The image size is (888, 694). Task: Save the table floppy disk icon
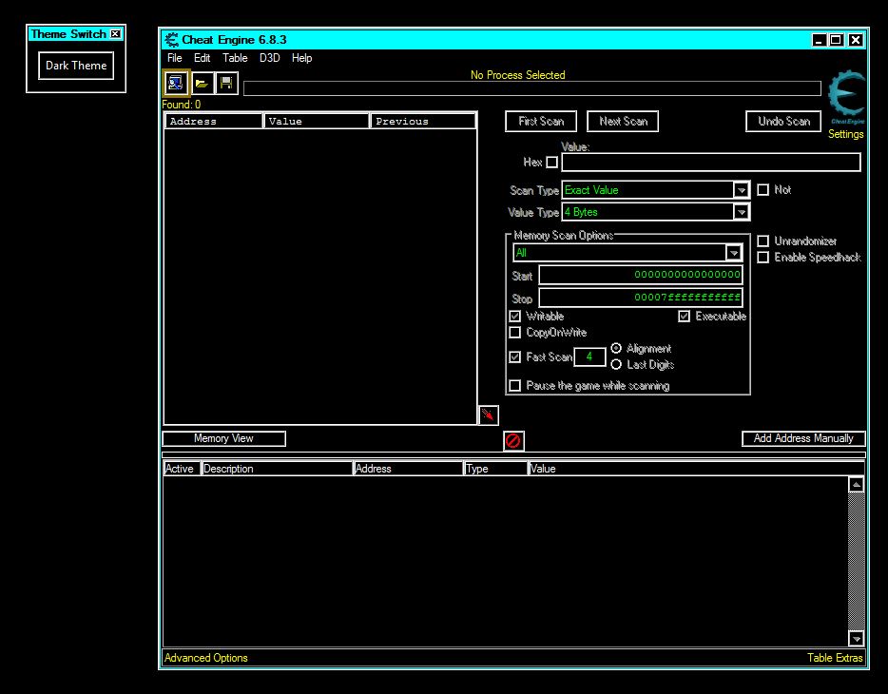click(x=226, y=84)
